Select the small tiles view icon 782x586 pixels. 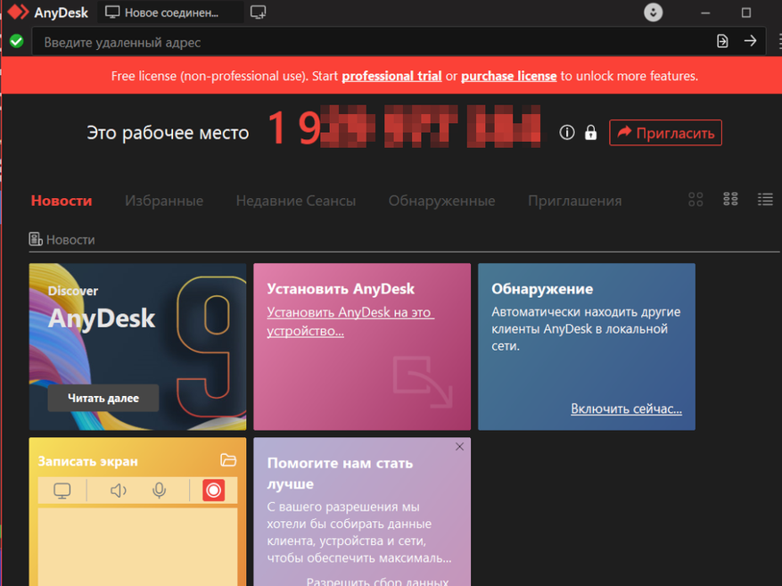[730, 199]
